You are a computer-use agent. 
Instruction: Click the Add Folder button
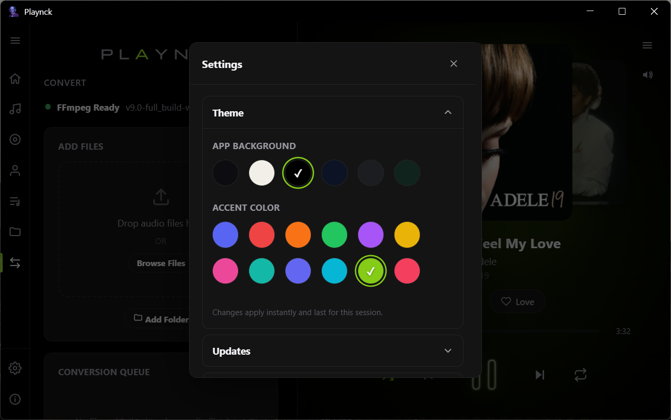157,319
